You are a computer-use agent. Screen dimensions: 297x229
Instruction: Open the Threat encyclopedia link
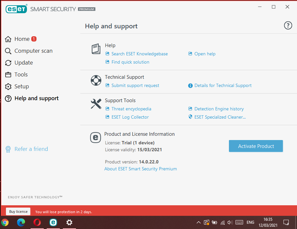pos(131,109)
